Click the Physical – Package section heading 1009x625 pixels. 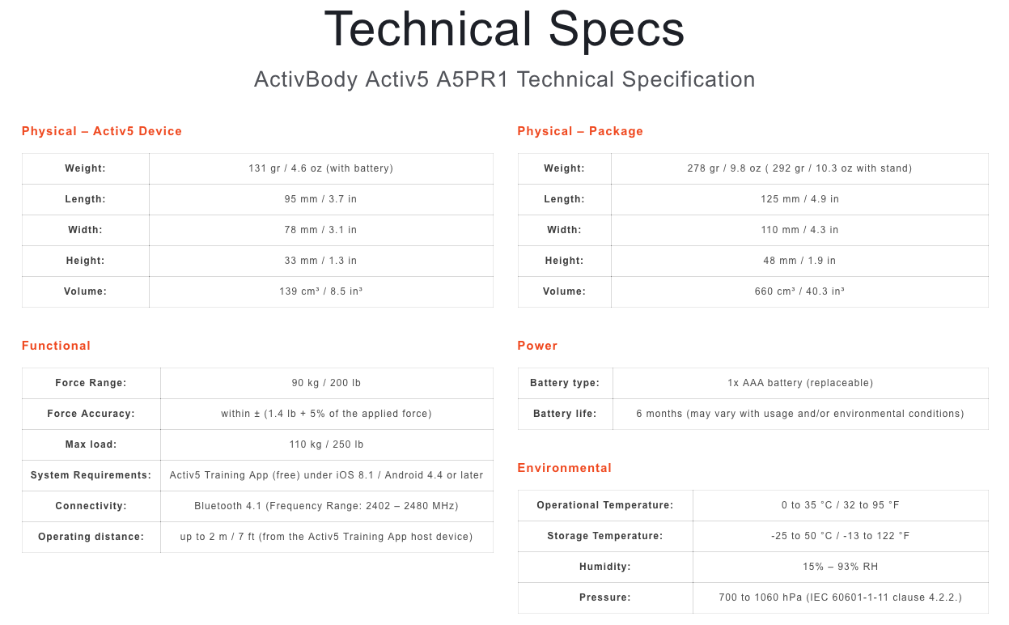[580, 131]
